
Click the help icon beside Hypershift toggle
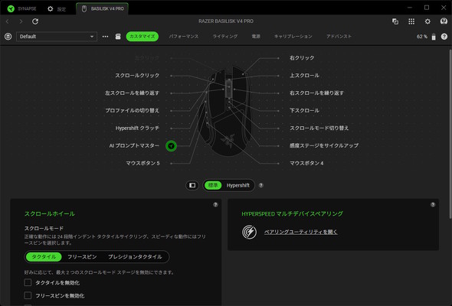(x=261, y=185)
